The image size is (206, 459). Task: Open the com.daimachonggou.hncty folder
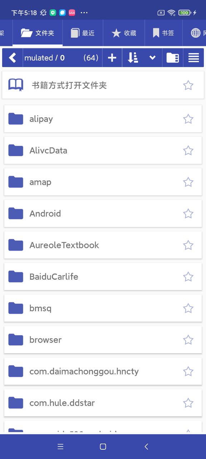click(x=103, y=371)
